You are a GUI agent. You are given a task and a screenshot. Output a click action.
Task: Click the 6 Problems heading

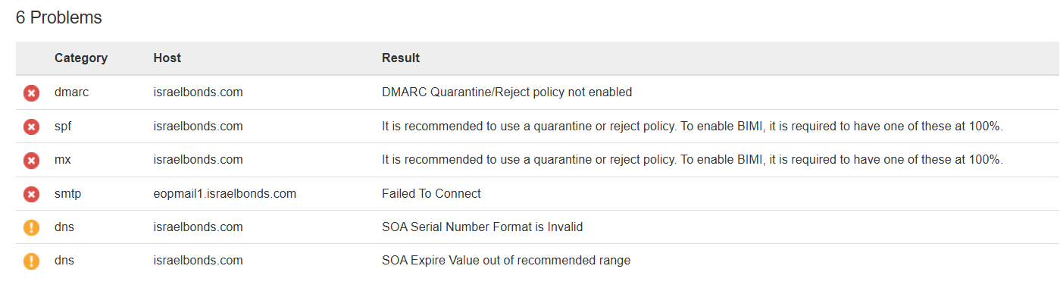[59, 17]
